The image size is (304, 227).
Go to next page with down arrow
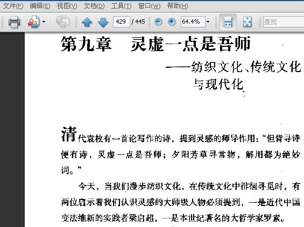(103, 22)
